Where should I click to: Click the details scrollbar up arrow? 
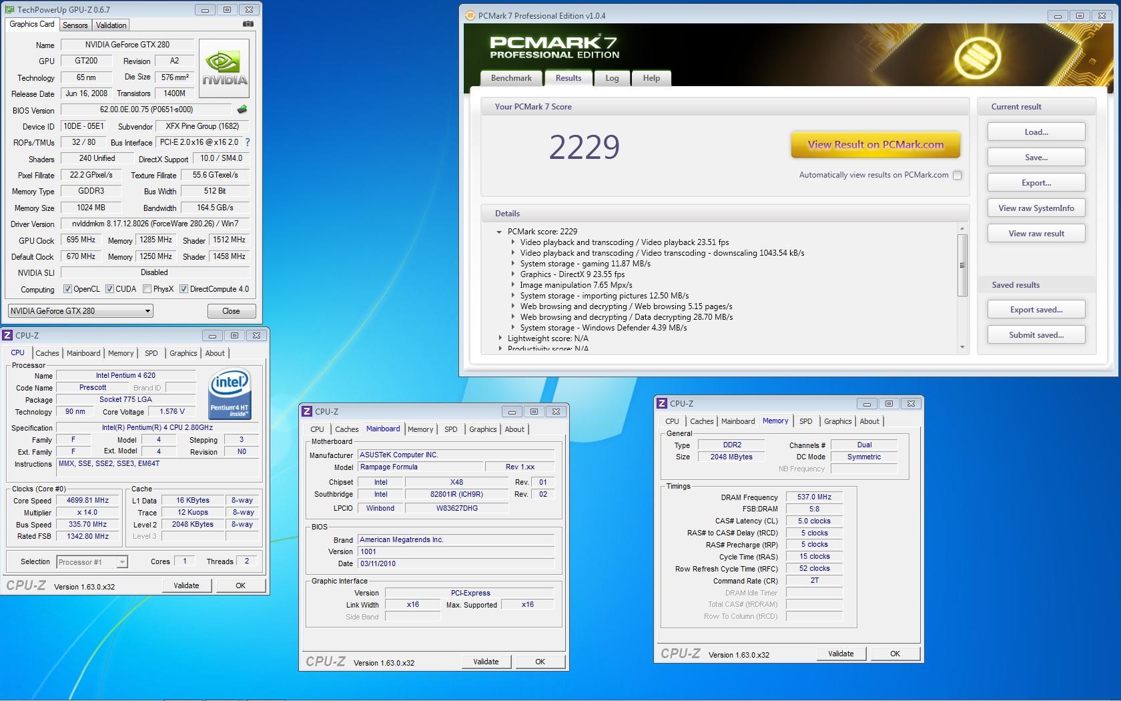(962, 228)
